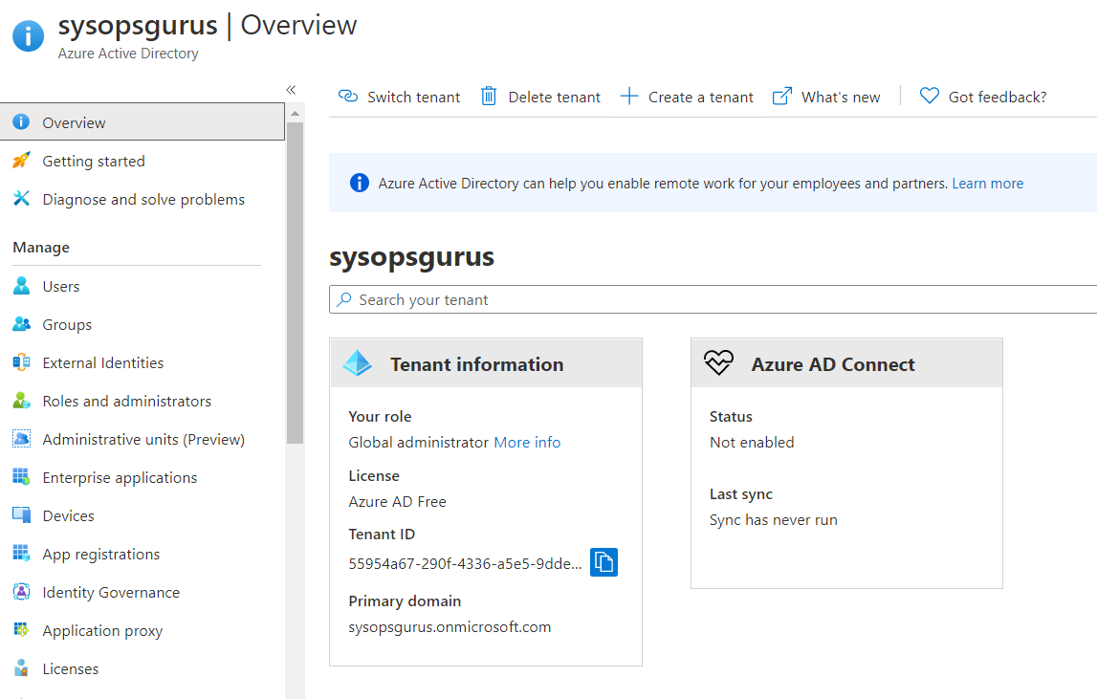Click Switch tenant button

(x=399, y=97)
